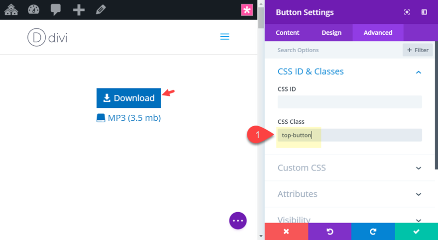438x240 pixels.
Task: Open the theme customizer palette icon
Action: tap(33, 9)
